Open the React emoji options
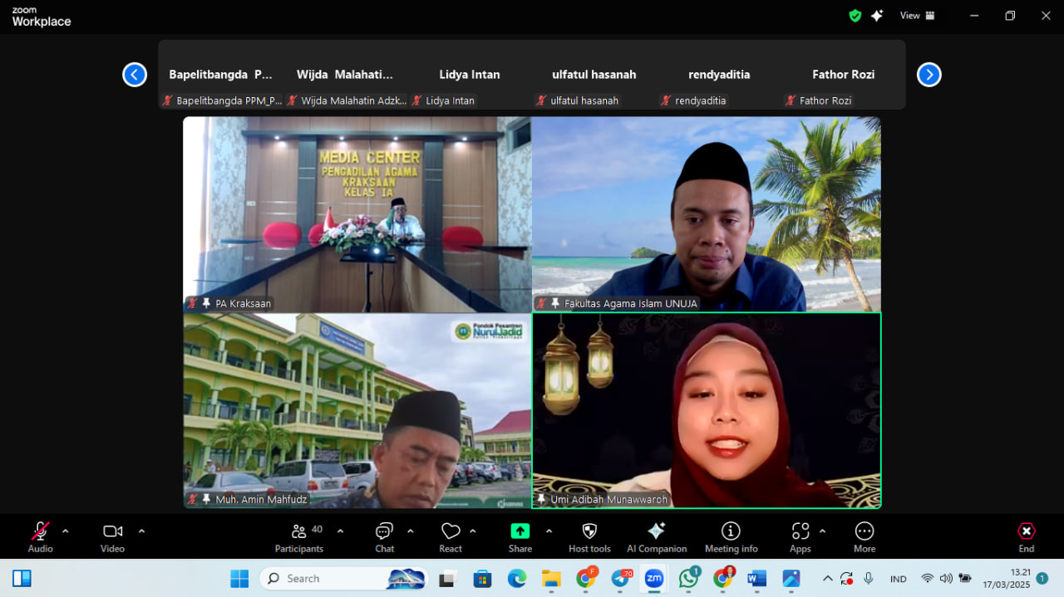This screenshot has width=1064, height=597. [451, 537]
